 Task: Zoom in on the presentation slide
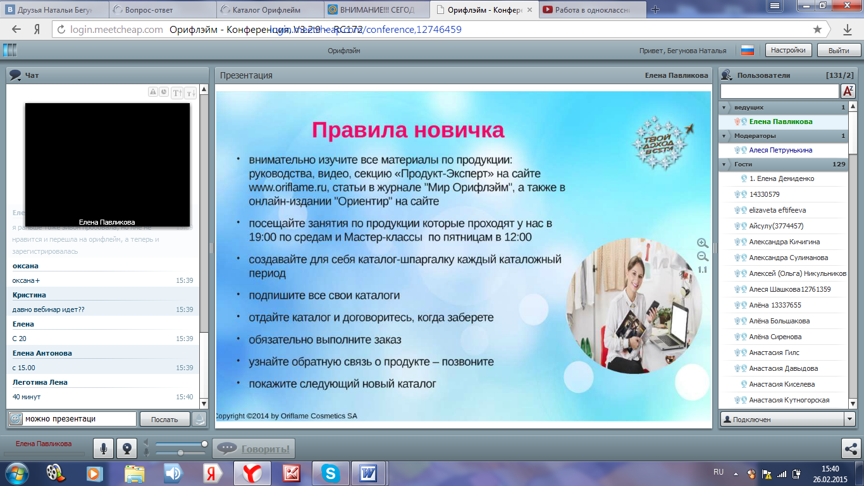703,243
